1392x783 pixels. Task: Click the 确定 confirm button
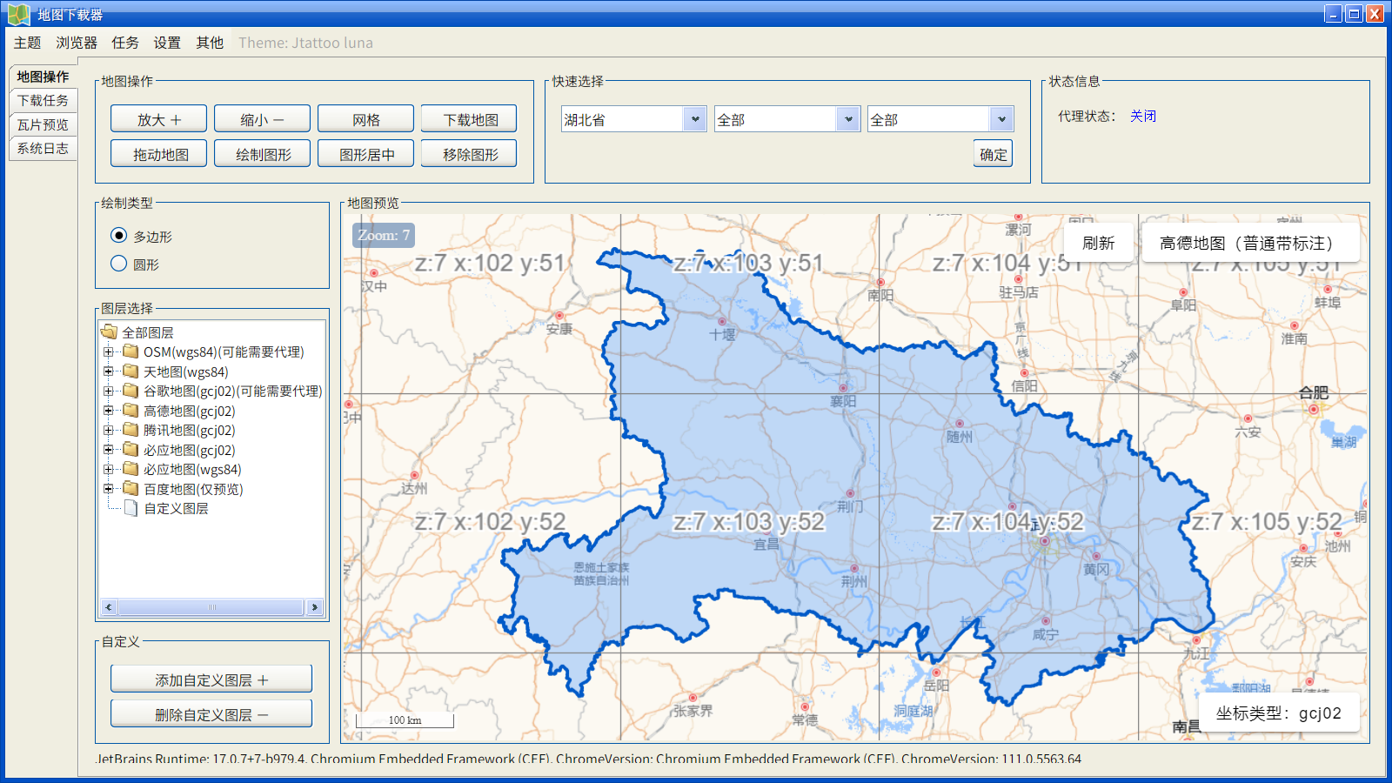(993, 154)
